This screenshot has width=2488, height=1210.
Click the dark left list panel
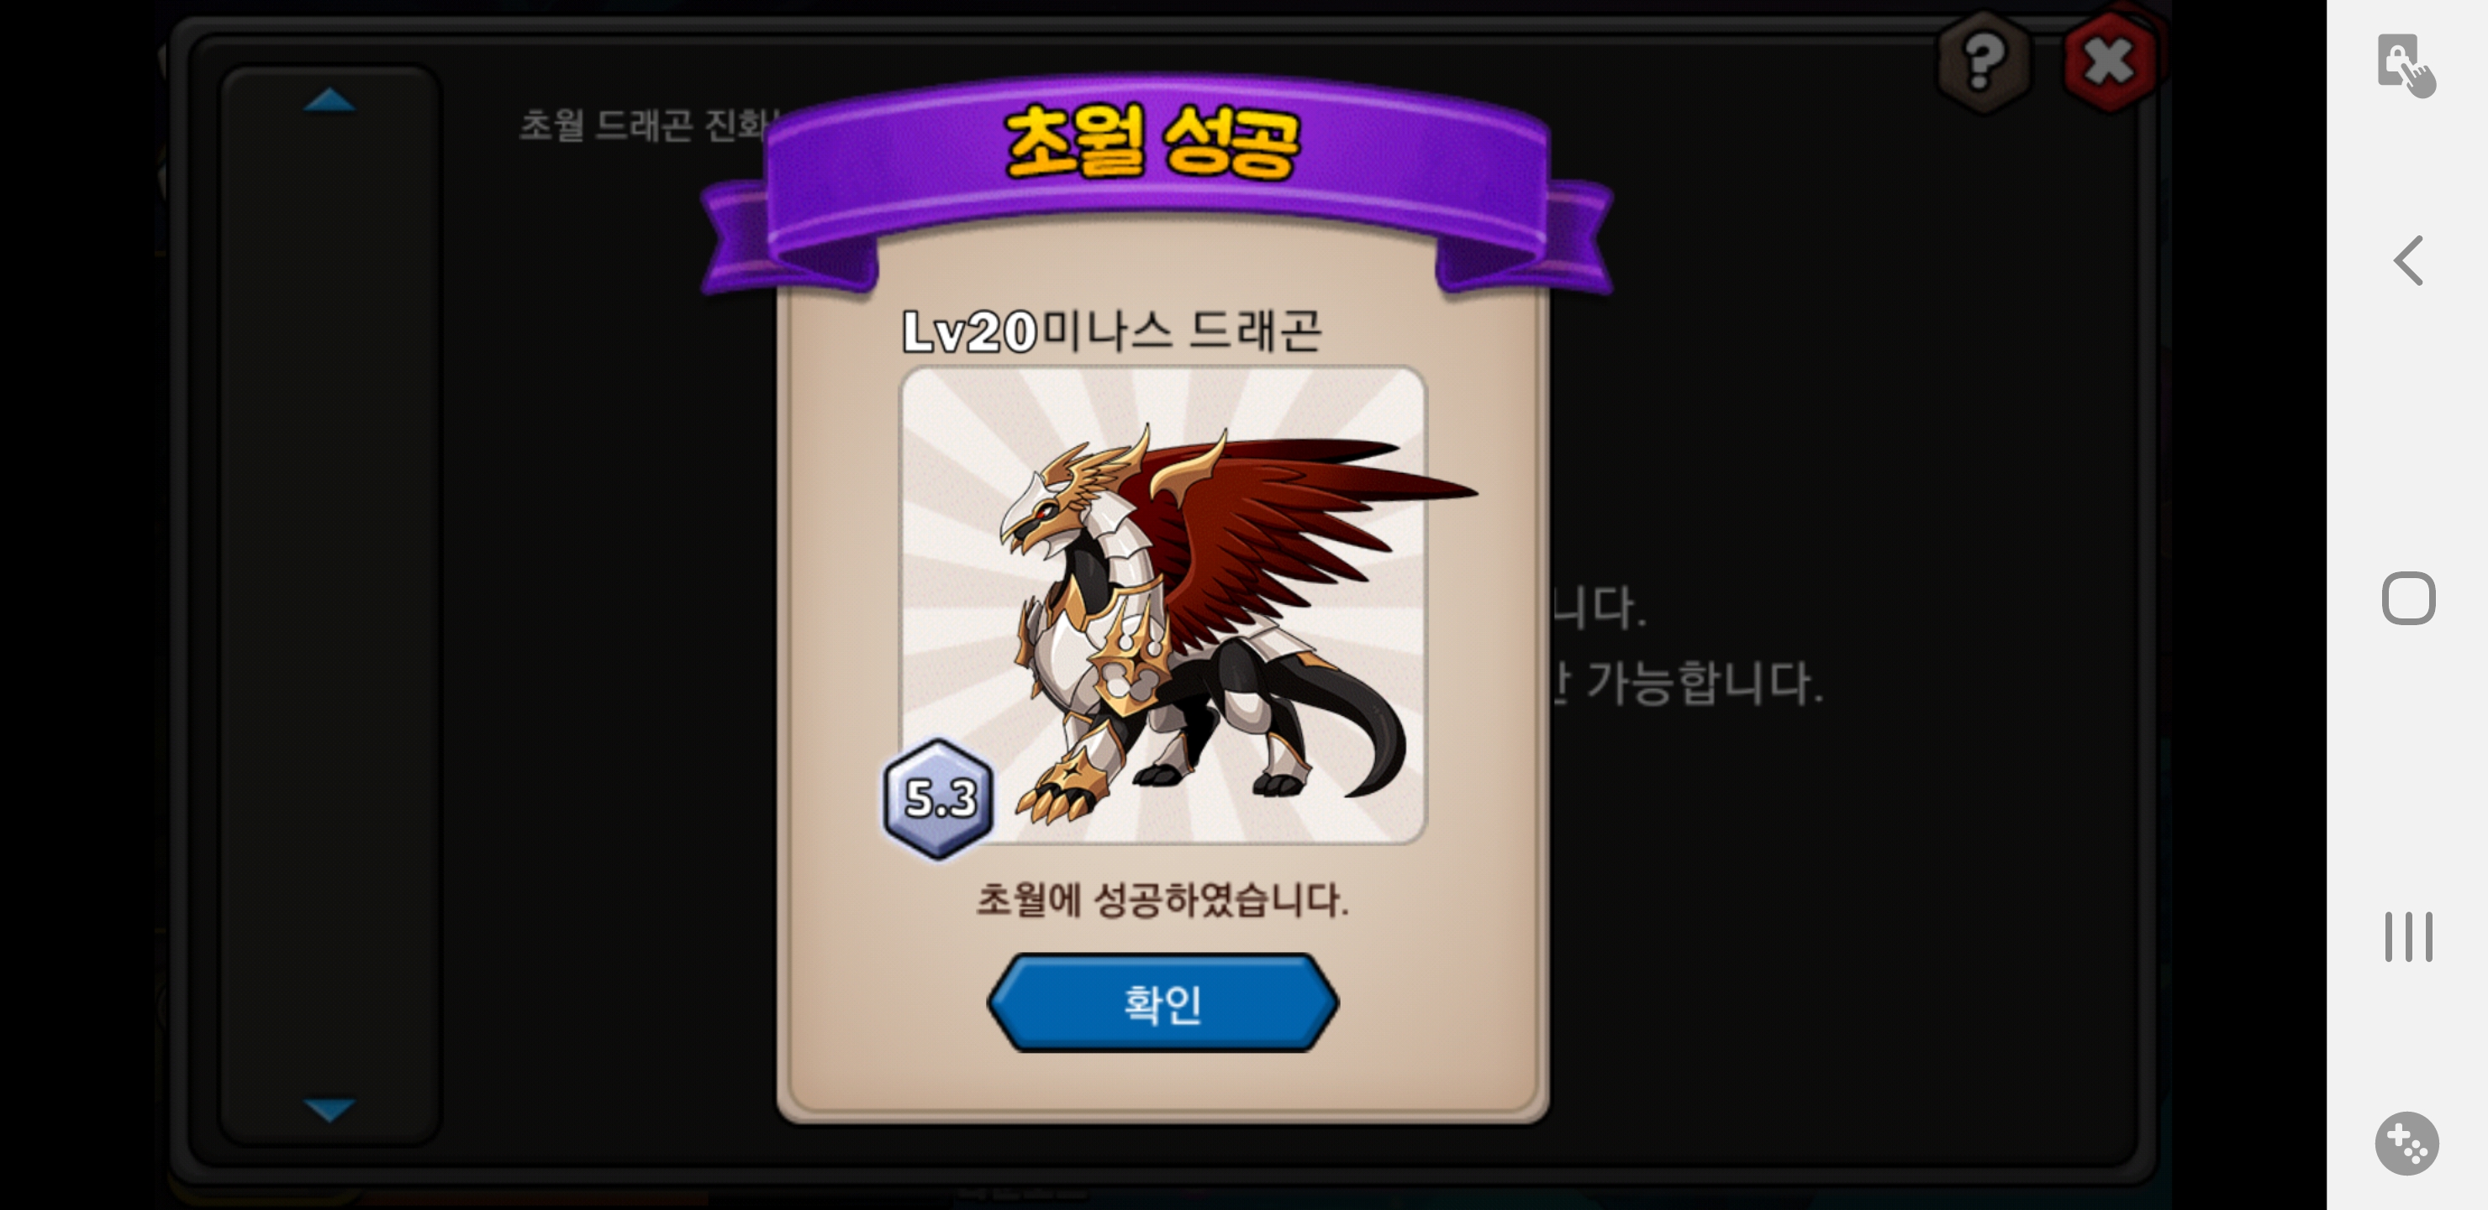(x=329, y=604)
